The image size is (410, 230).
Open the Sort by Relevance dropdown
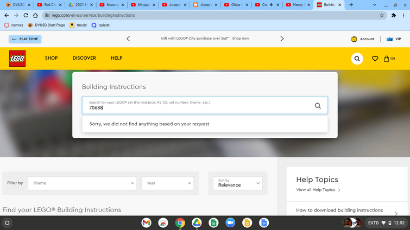pos(238,183)
